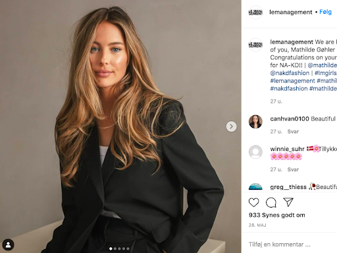Screen dimensions: 337x253
Task: Reply to winnie_suhr's comment via Svar
Action: (x=293, y=169)
